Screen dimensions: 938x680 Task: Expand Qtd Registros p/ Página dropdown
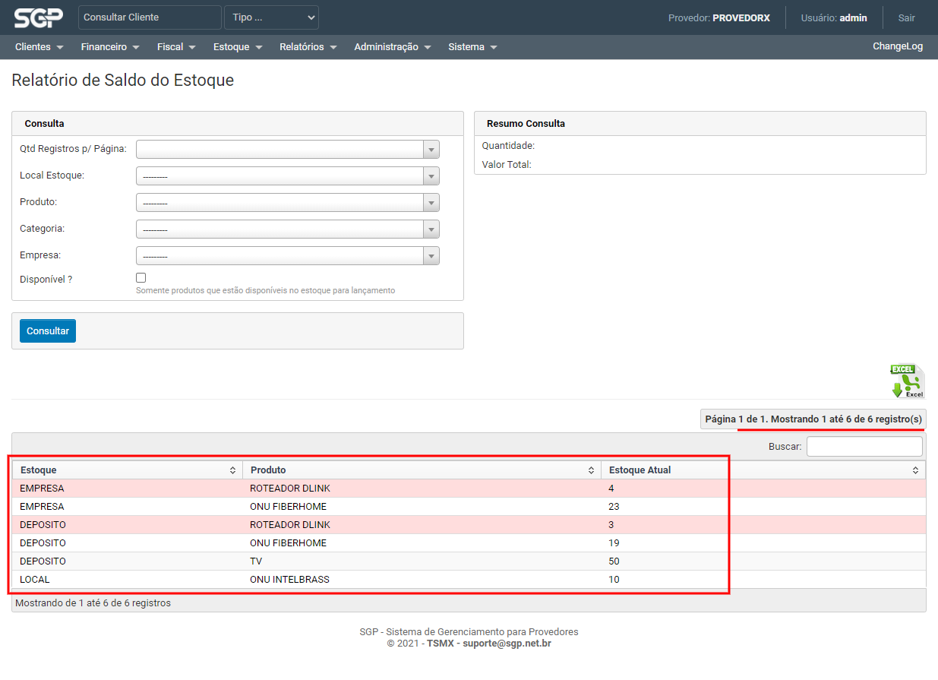[x=287, y=149]
